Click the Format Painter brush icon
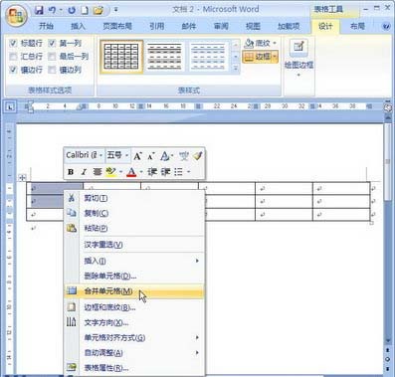395x377 pixels. (198, 155)
